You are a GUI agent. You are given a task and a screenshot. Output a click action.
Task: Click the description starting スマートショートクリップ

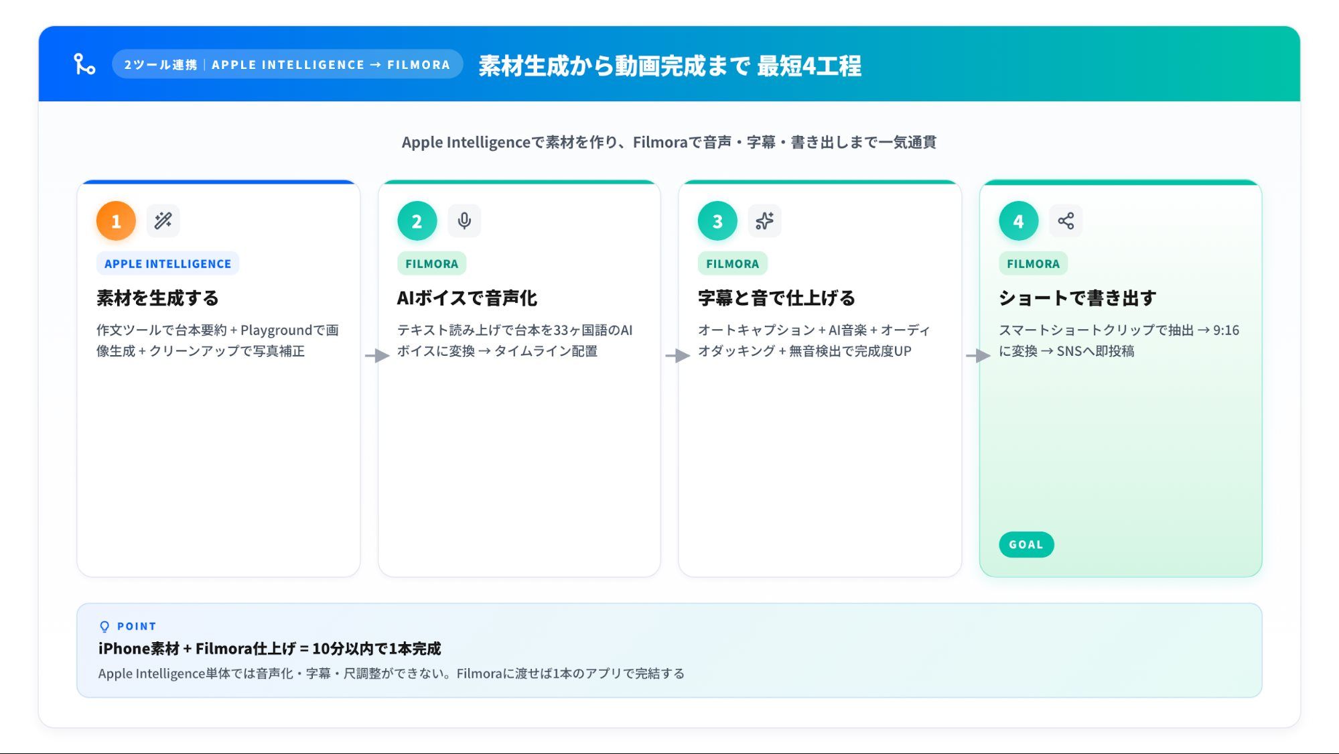pyautogui.click(x=1119, y=340)
